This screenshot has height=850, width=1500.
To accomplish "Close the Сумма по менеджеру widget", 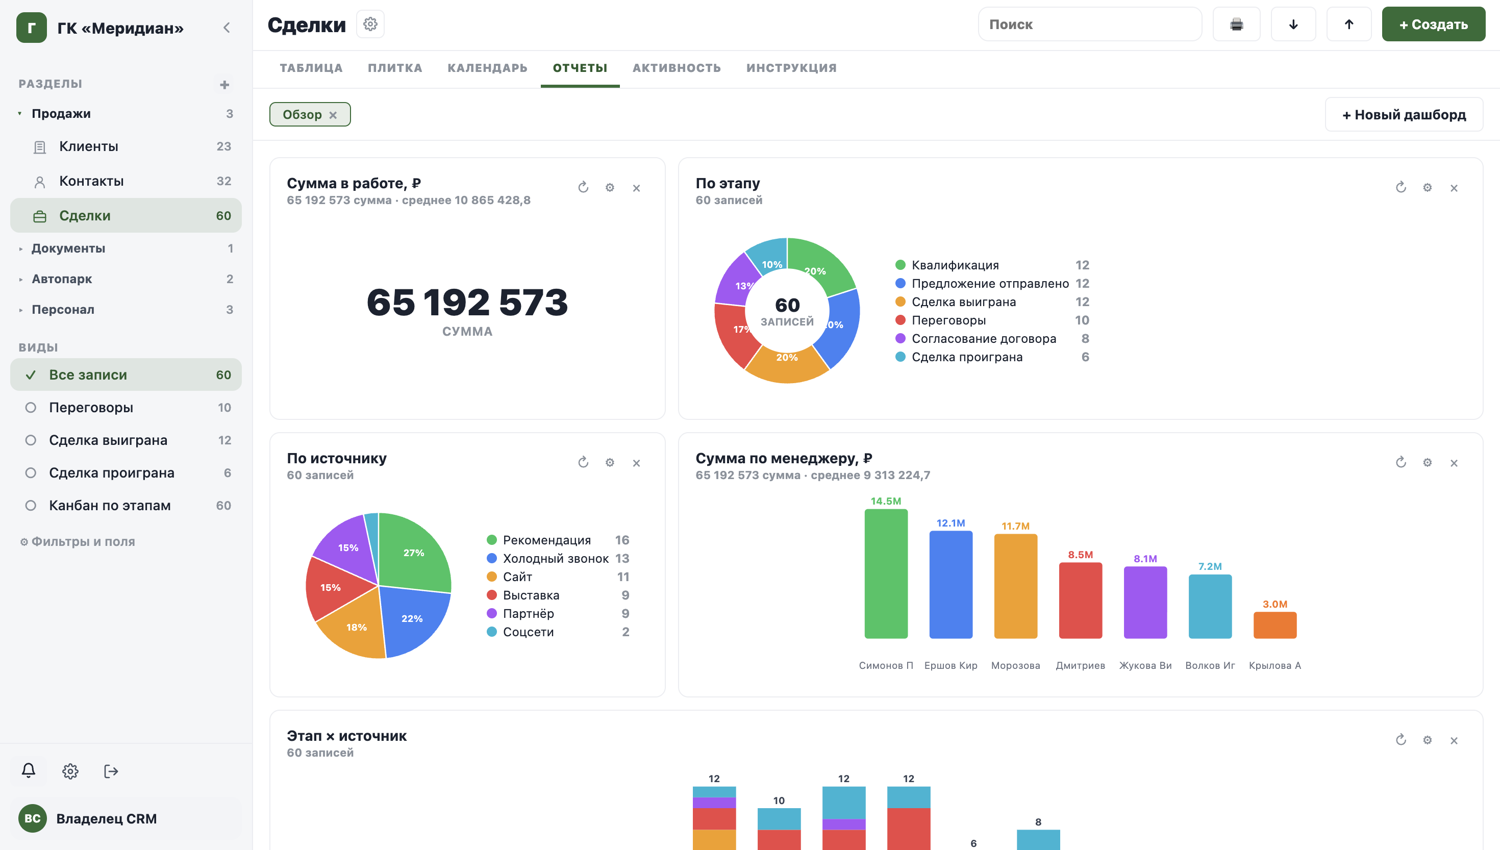I will (1454, 463).
